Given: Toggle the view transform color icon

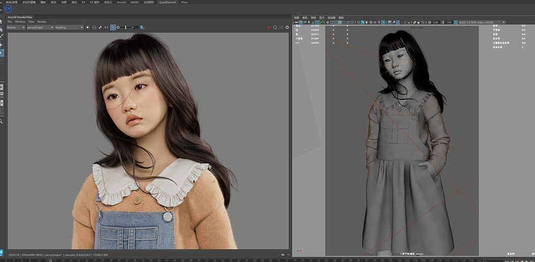Looking at the screenshot, I should click(455, 22).
